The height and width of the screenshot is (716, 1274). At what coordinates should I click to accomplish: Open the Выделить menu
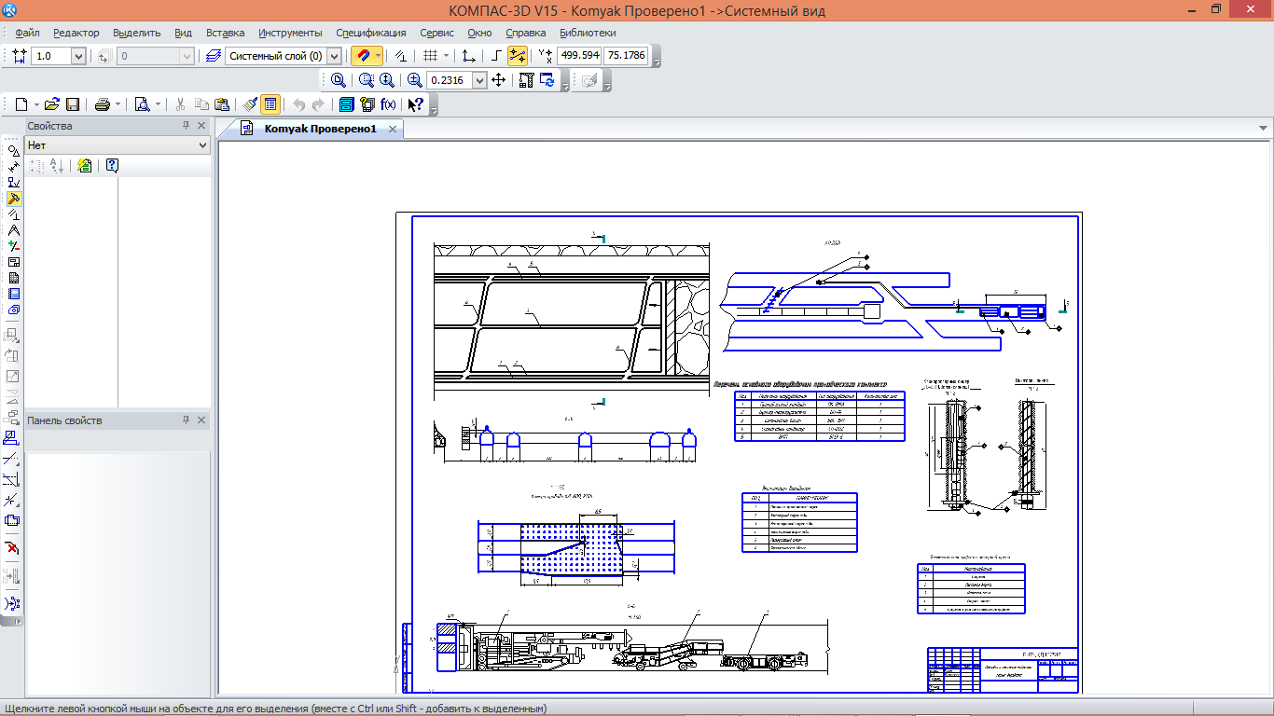(137, 33)
